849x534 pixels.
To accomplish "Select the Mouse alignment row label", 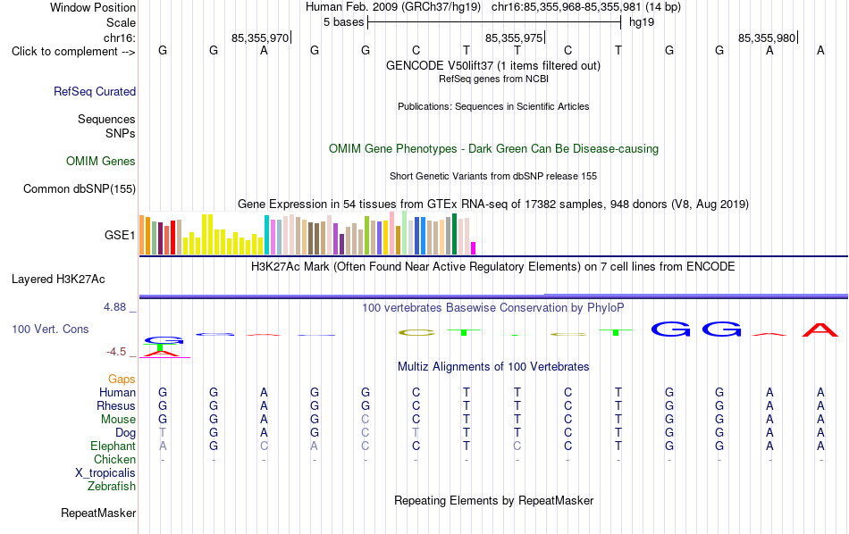I will (119, 420).
